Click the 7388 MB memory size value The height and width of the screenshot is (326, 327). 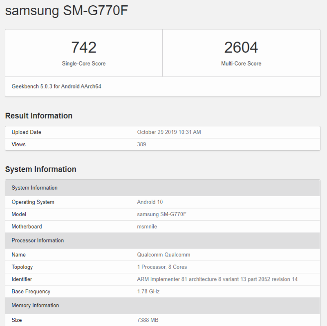pos(148,320)
